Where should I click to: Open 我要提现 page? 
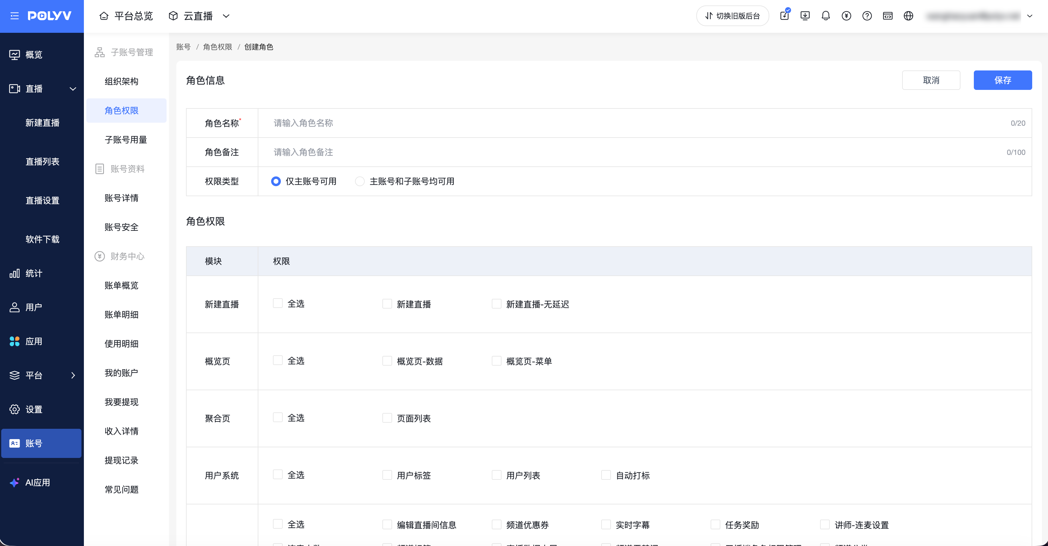[x=122, y=402]
